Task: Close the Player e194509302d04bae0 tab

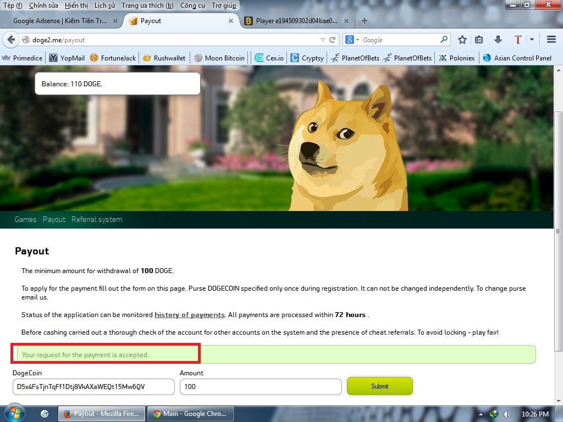Action: (x=346, y=21)
